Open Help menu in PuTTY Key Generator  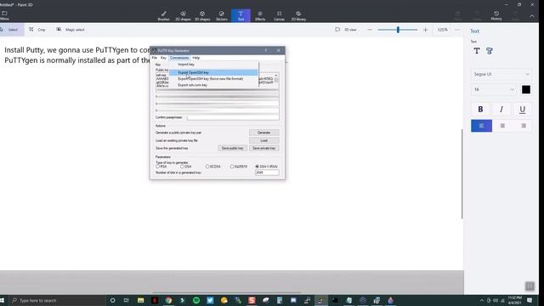196,58
